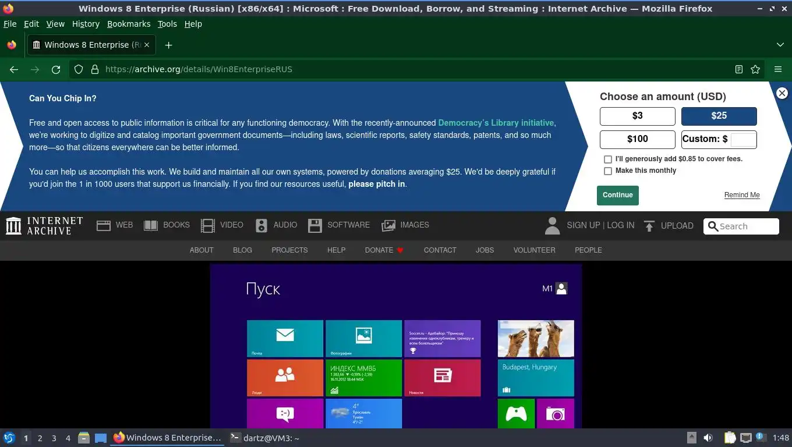Click BLOG in archive sub-navigation

[x=242, y=250]
